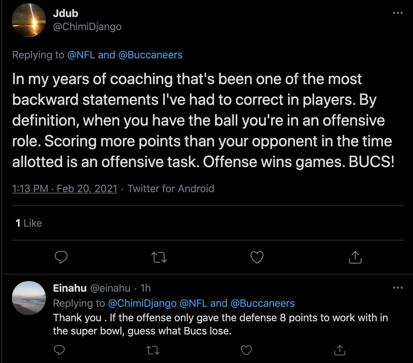
Task: Open the Jdub display name
Action: click(x=66, y=13)
